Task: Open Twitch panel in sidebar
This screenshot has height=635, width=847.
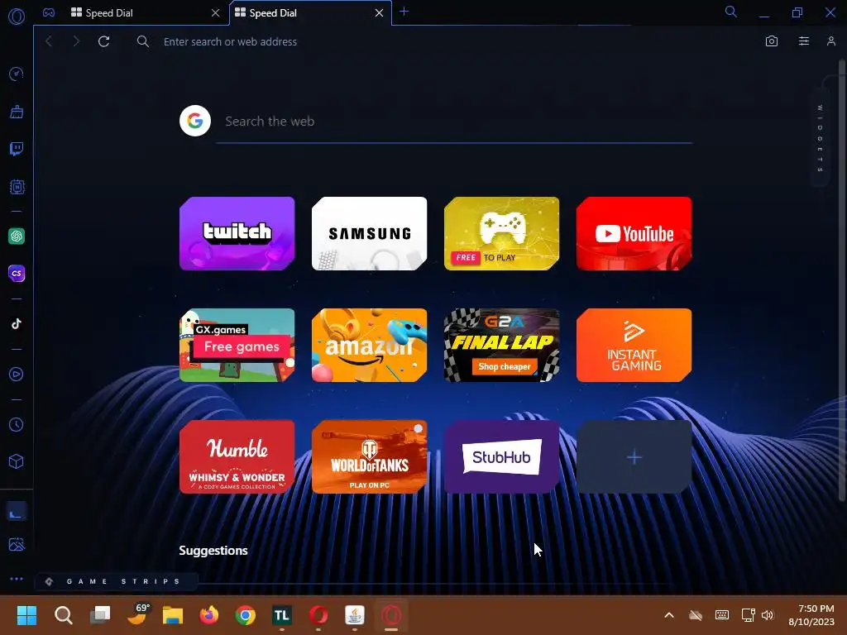Action: [17, 149]
